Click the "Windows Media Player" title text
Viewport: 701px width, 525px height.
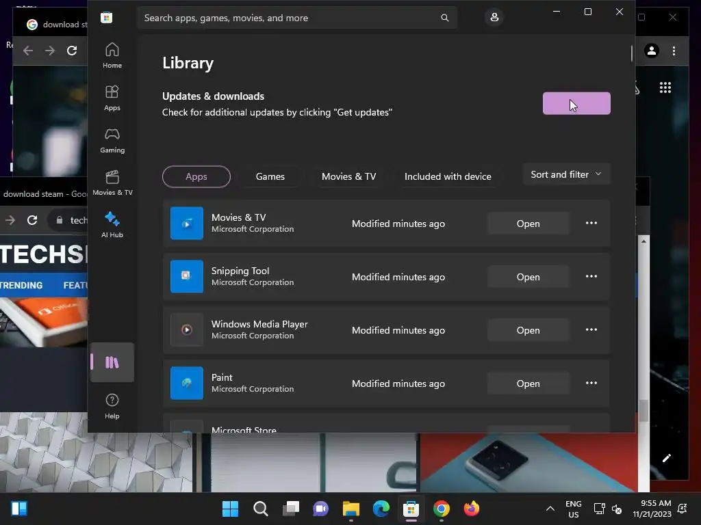click(259, 324)
